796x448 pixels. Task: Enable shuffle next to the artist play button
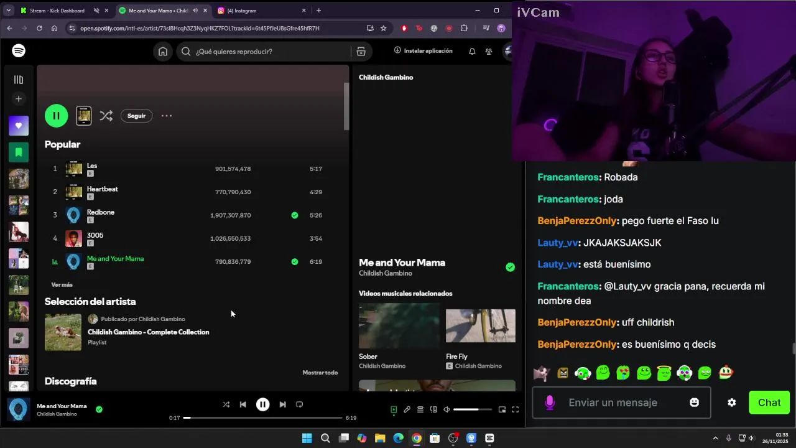[106, 116]
